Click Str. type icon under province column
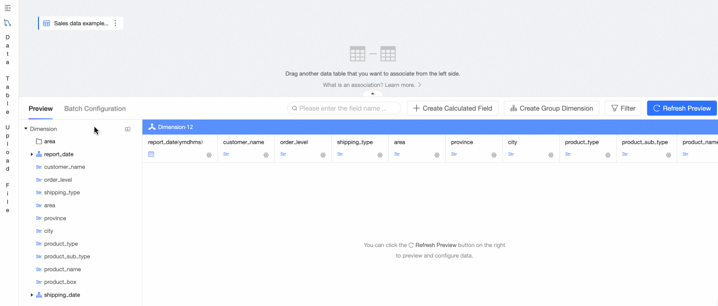The width and height of the screenshot is (718, 306). pyautogui.click(x=454, y=154)
